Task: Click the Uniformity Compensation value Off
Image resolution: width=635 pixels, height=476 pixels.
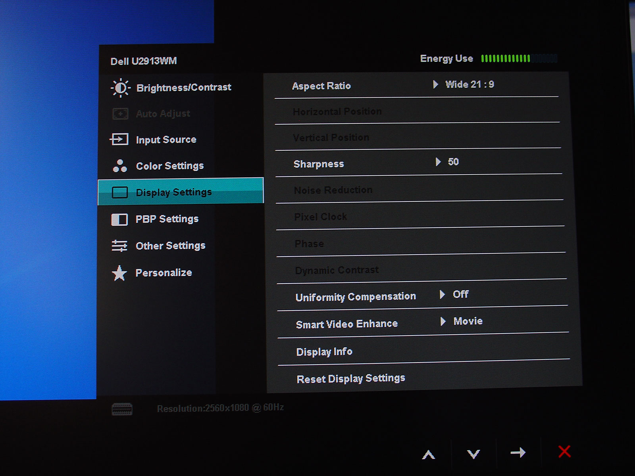Action: [460, 294]
